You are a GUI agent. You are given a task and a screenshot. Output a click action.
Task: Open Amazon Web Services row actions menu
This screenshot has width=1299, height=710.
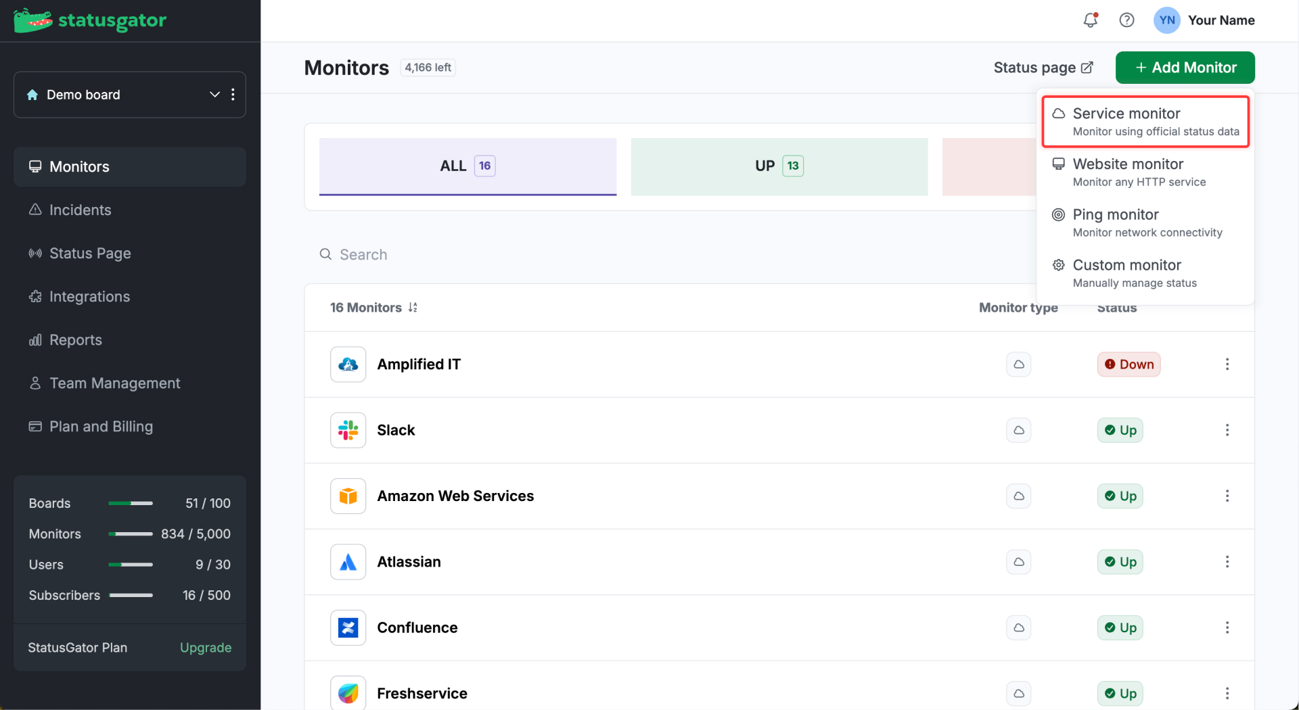point(1227,496)
